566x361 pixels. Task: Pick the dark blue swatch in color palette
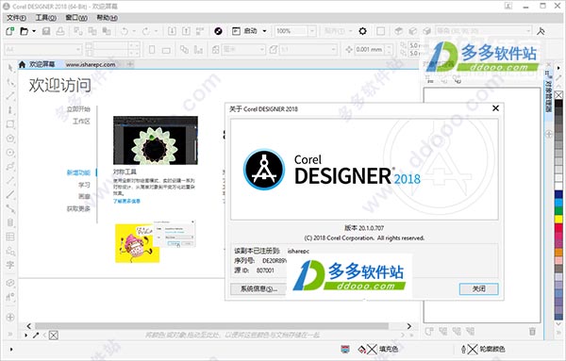(x=558, y=194)
